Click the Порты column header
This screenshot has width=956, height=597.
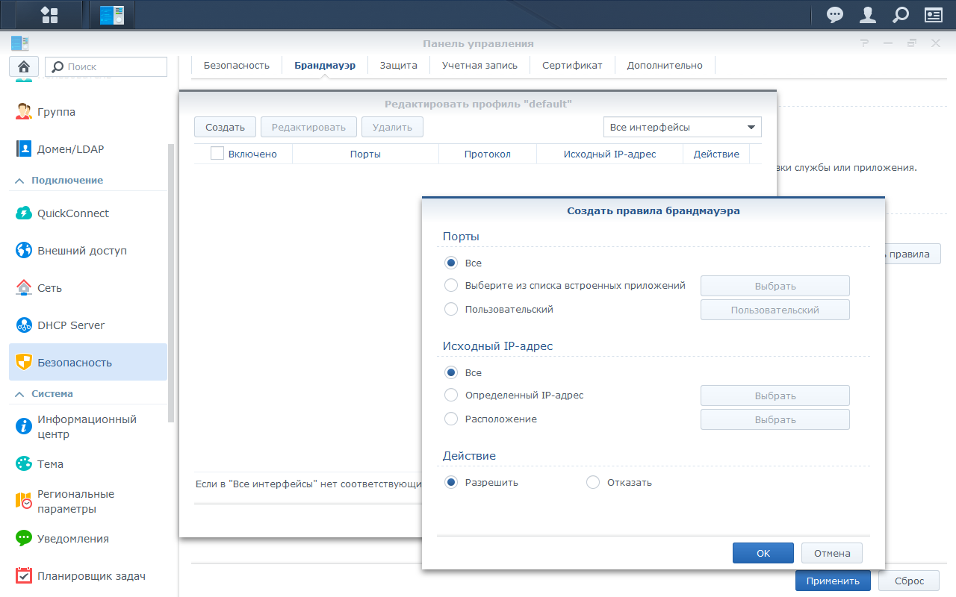tap(365, 154)
